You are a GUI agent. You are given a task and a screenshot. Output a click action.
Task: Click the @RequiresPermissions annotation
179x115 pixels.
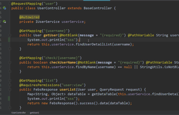click(x=39, y=85)
